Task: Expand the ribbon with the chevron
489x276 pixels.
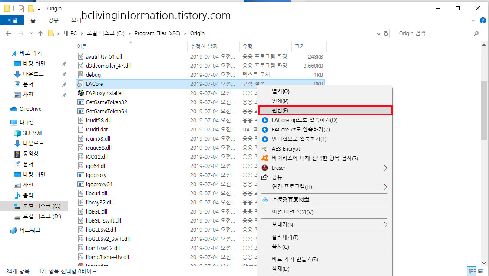Action: (x=473, y=20)
